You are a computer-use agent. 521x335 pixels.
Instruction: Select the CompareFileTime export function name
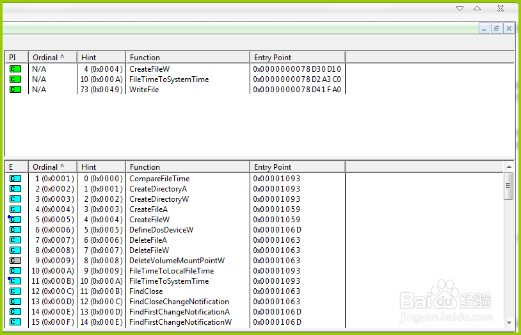click(x=159, y=179)
